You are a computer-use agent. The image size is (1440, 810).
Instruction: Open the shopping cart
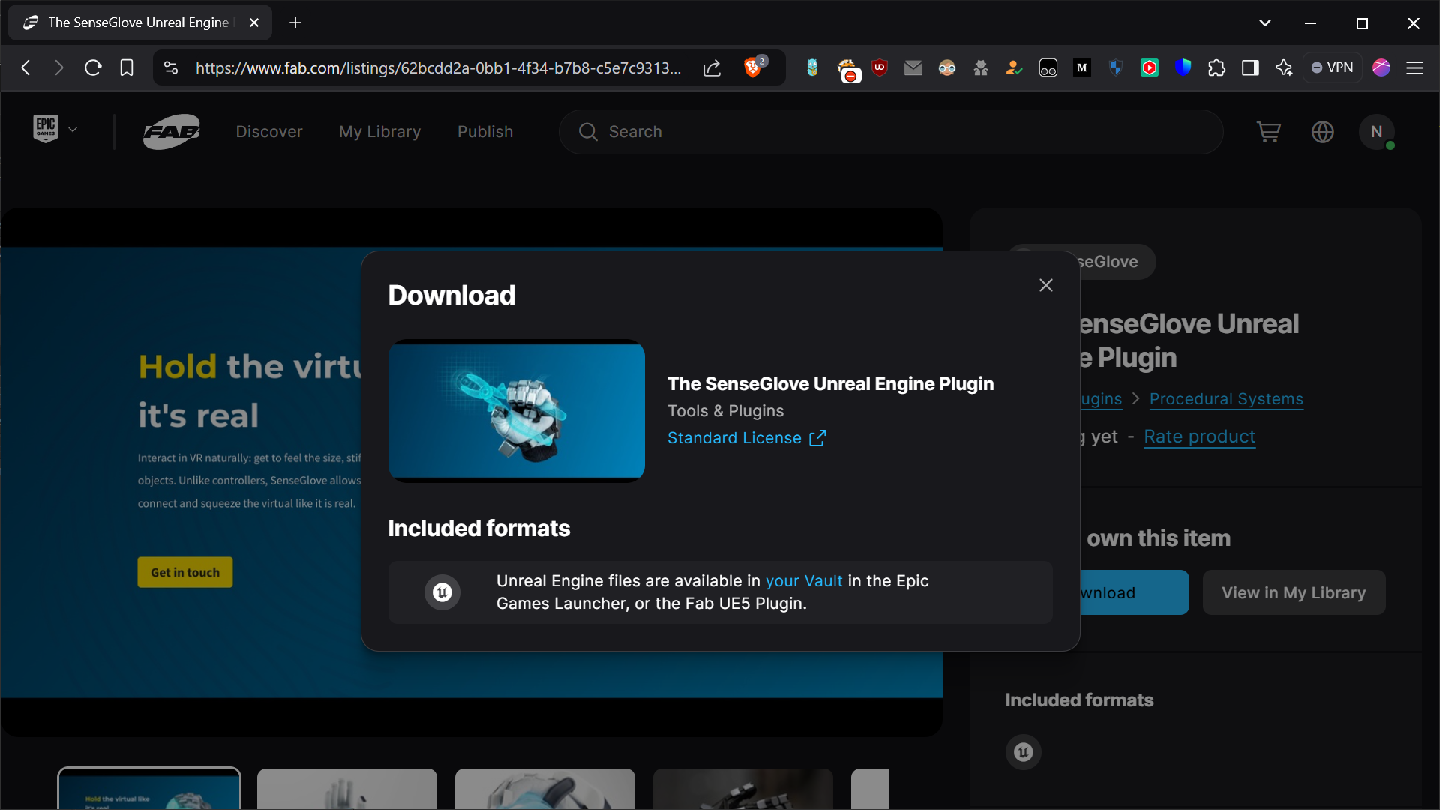click(1270, 132)
